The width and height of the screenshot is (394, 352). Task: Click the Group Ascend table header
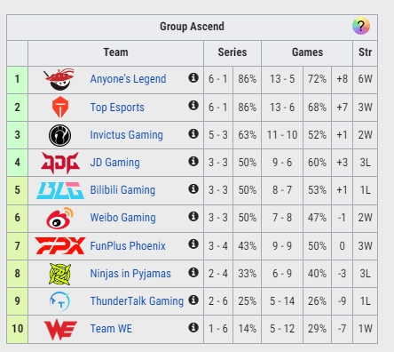(192, 27)
